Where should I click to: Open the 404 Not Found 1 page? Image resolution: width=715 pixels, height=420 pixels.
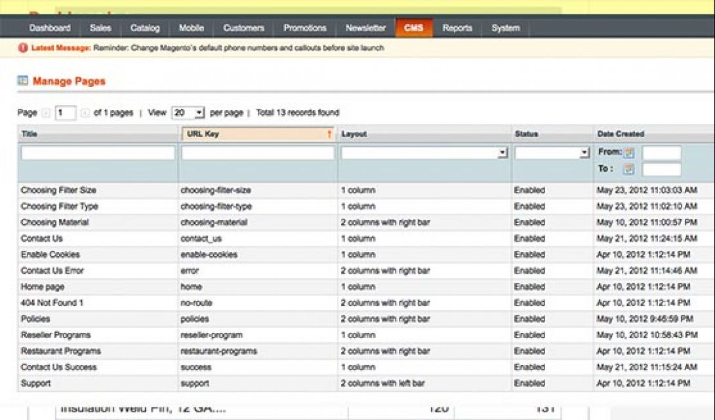point(52,303)
